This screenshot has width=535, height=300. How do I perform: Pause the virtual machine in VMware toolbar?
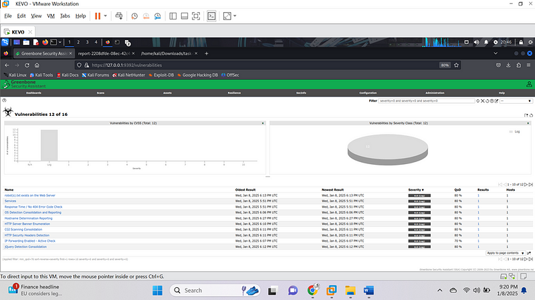click(x=98, y=16)
